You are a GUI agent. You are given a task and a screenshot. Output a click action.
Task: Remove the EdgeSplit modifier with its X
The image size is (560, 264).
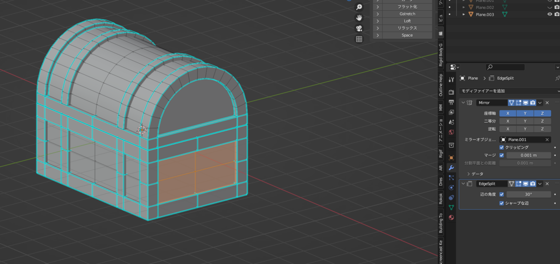tap(547, 184)
